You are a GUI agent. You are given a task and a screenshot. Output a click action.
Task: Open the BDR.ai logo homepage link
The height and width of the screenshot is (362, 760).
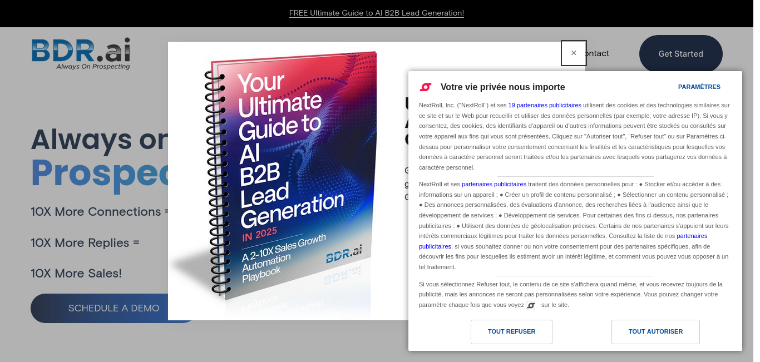tap(81, 54)
